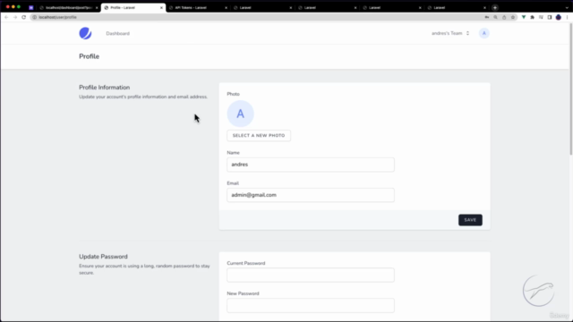
Task: Open the Chrome three-dot menu
Action: coord(567,17)
